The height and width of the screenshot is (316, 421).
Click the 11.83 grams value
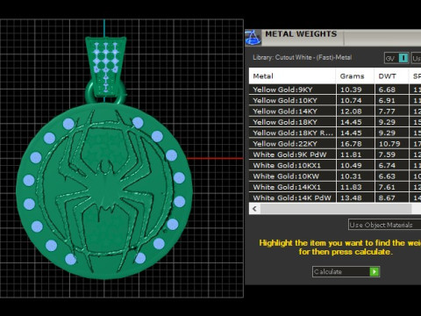click(351, 187)
